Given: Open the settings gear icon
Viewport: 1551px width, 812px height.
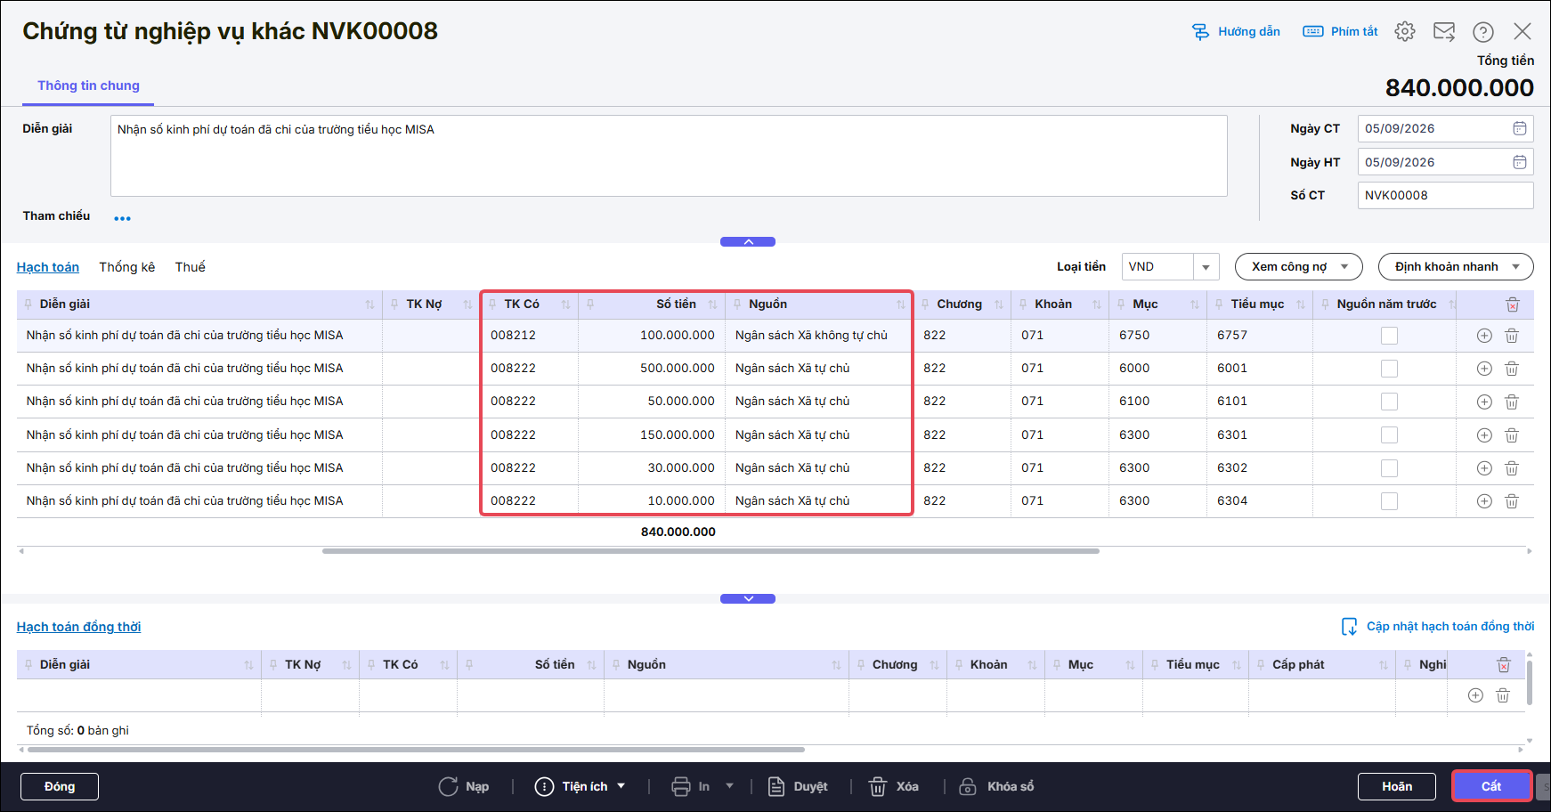Looking at the screenshot, I should [1405, 31].
